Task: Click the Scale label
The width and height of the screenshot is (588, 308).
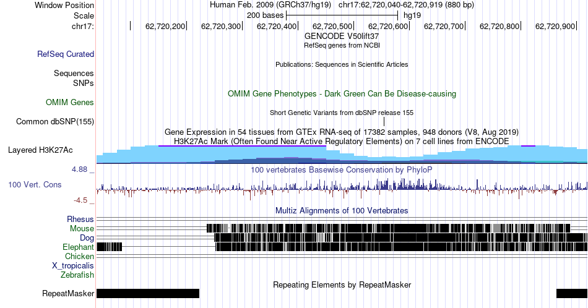Action: point(84,15)
